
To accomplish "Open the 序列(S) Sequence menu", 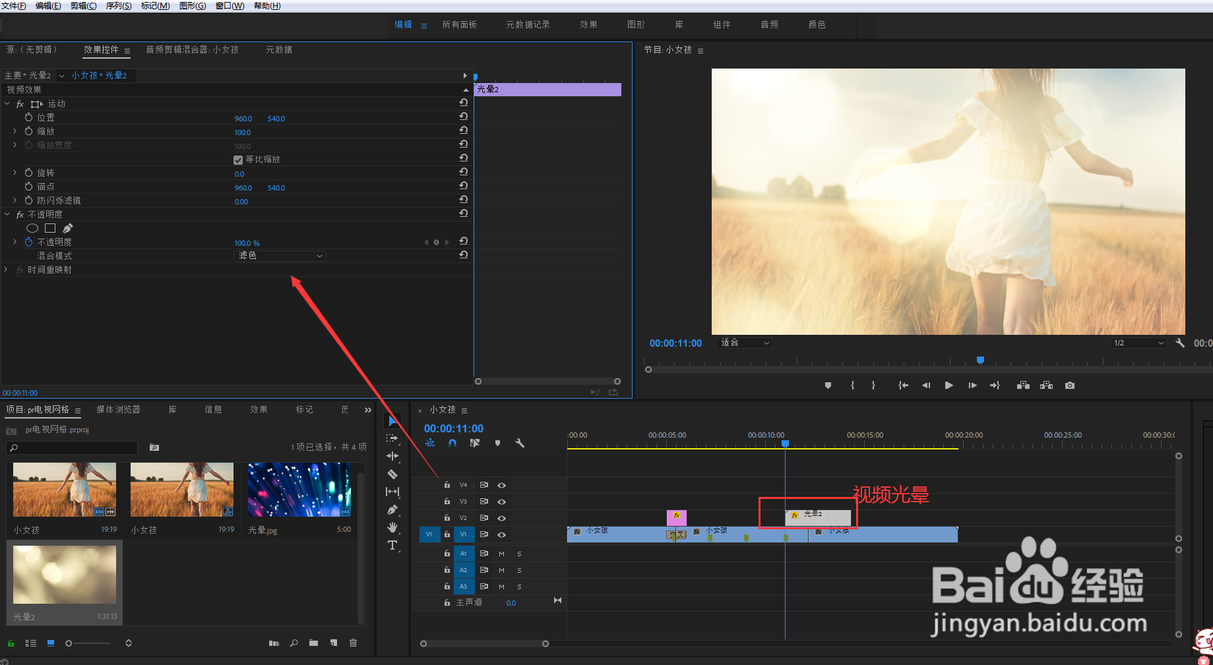I will pyautogui.click(x=119, y=6).
